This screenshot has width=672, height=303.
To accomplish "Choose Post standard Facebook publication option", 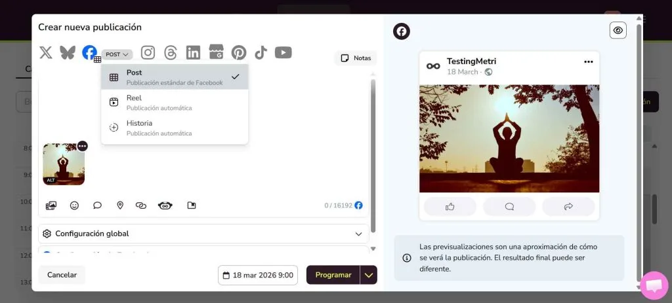I will pyautogui.click(x=175, y=77).
